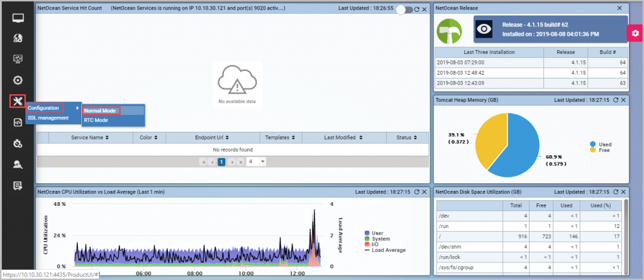Screen dimensions: 644x280
Task: Open the report list icon at sidebar bottom
Action: (x=18, y=186)
